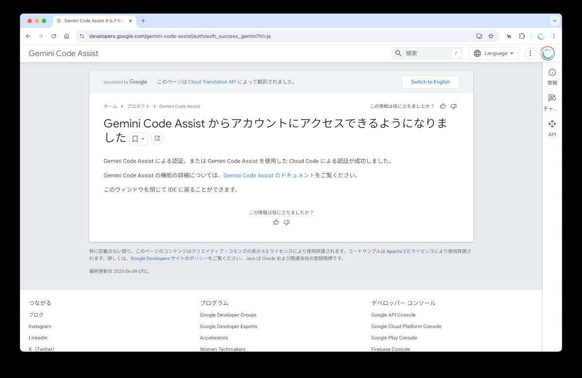This screenshot has width=582, height=378.
Task: Select the Gemini Code Assist browser tab
Action: [x=94, y=21]
